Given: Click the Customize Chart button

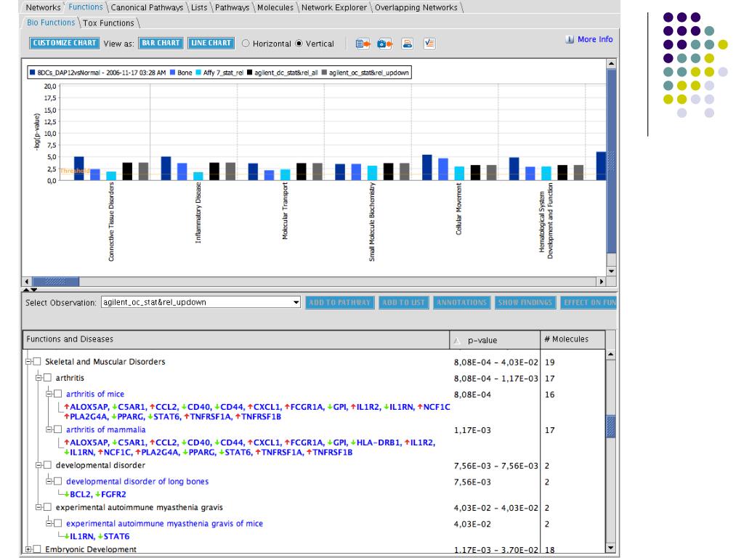Looking at the screenshot, I should click(x=64, y=43).
